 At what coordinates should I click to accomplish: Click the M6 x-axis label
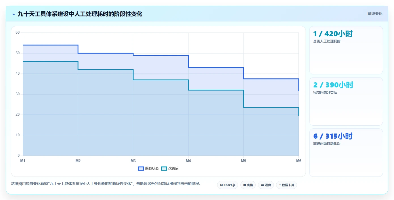tap(298, 161)
